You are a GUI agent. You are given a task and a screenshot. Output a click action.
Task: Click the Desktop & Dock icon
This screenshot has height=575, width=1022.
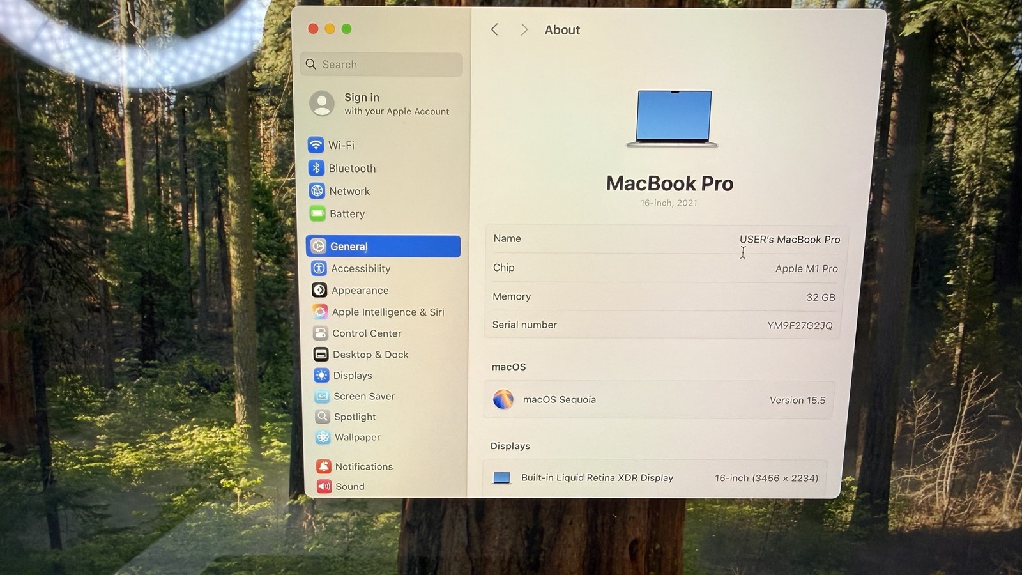pos(321,354)
